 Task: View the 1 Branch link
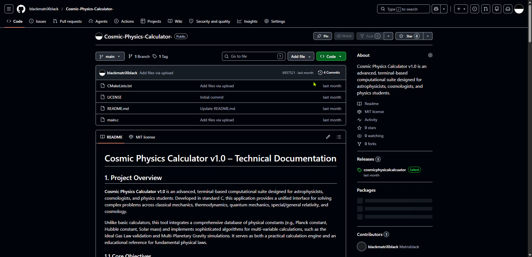139,56
